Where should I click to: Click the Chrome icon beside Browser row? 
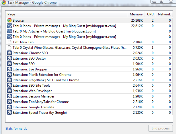9,20
